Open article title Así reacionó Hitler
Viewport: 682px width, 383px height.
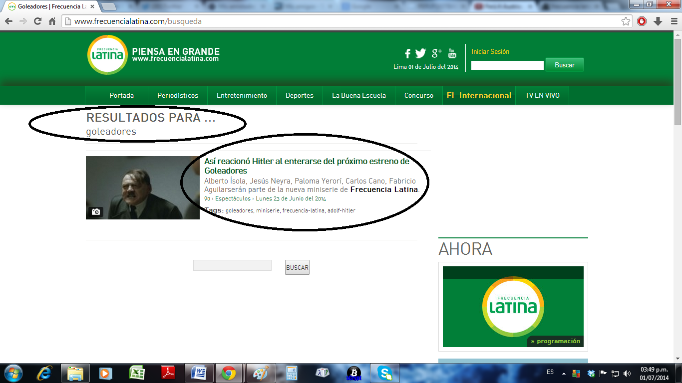(x=307, y=166)
